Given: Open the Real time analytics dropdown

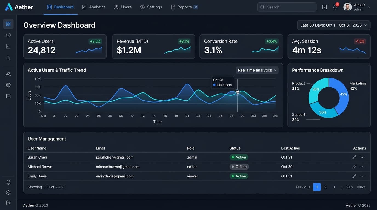Looking at the screenshot, I should coord(257,70).
